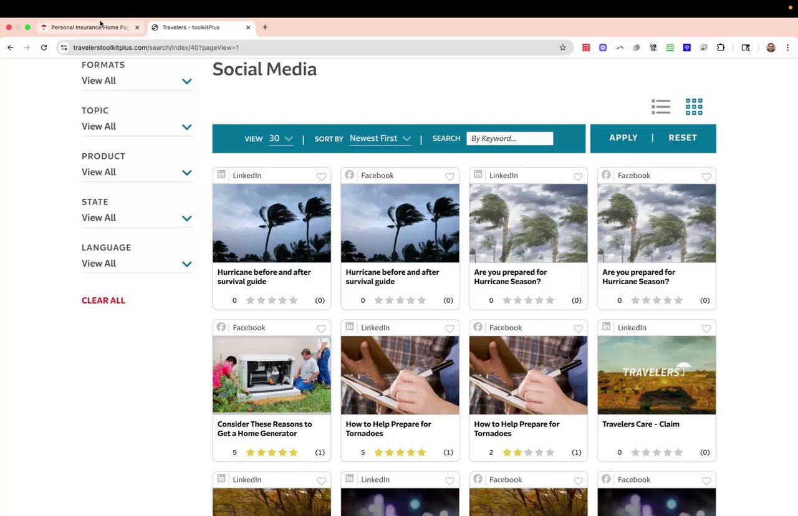
Task: Open Facebook Are you prepared for Hurricane Season title
Action: click(639, 277)
